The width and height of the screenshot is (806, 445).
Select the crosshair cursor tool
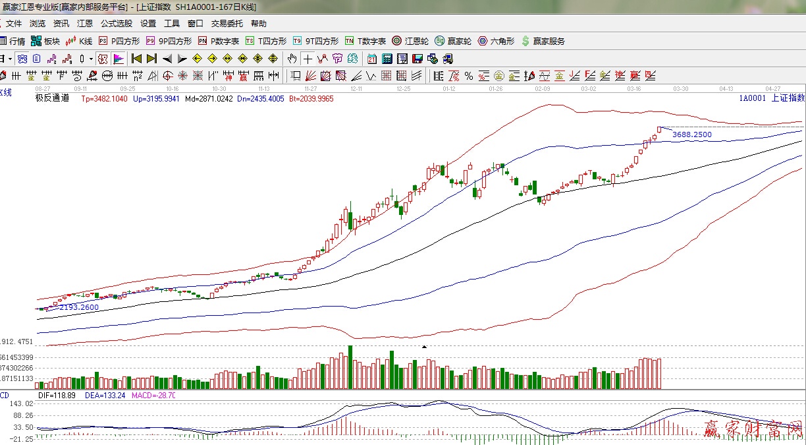[x=308, y=59]
